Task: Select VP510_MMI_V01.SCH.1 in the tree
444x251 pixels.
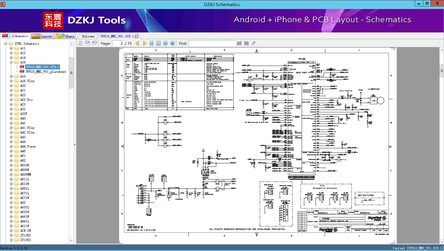Action: click(x=42, y=67)
